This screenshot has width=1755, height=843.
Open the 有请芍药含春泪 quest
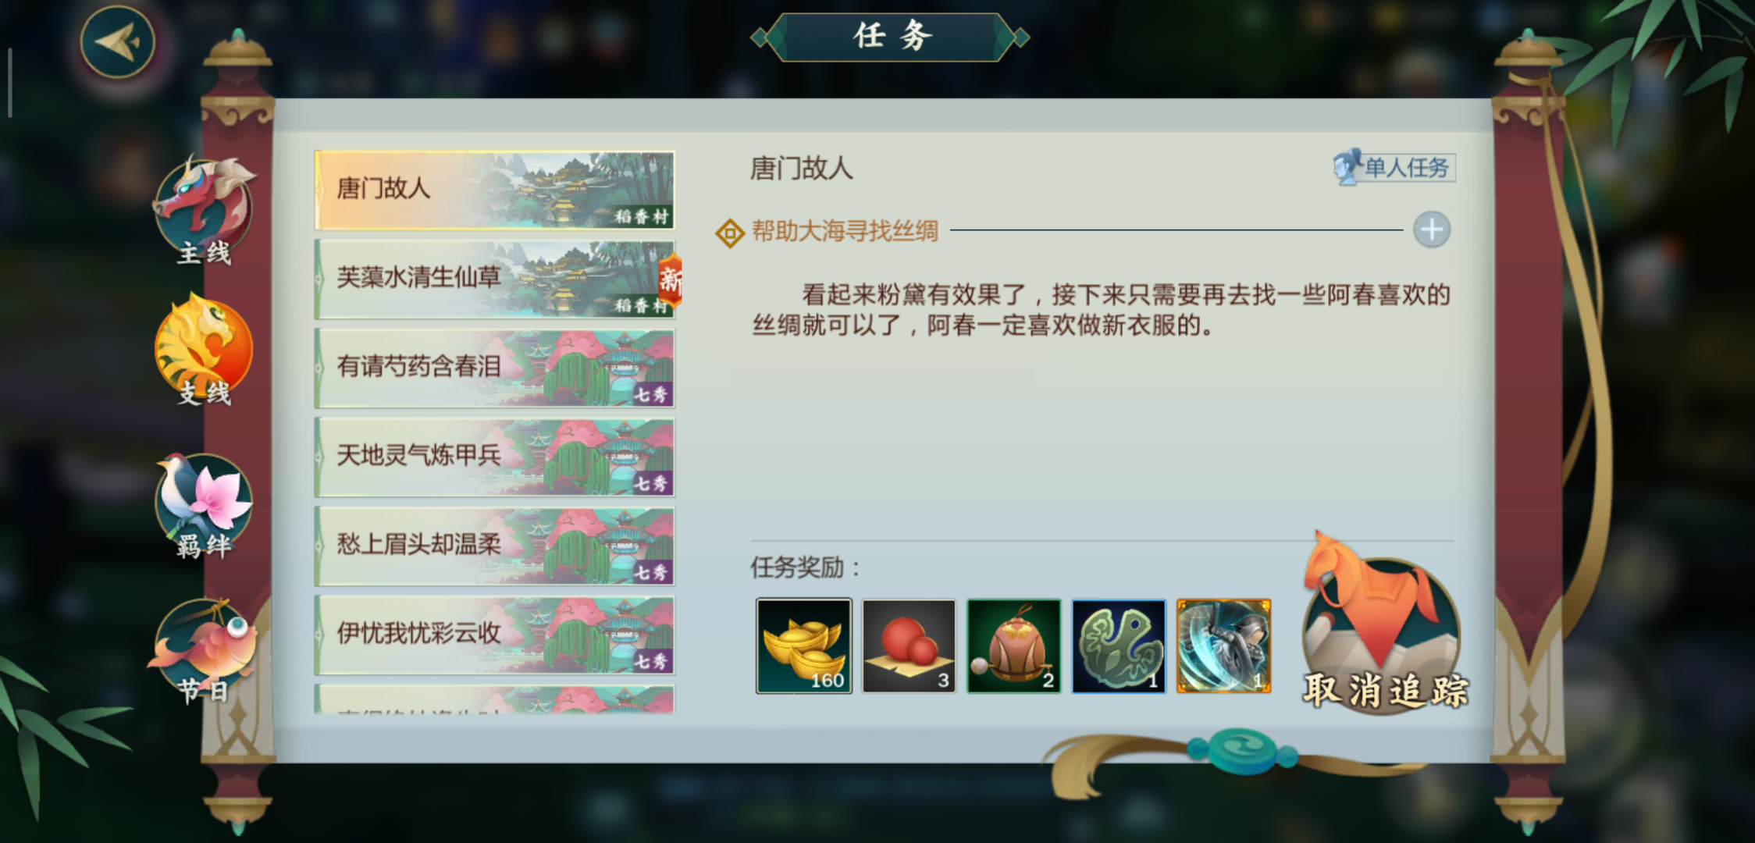tap(494, 368)
